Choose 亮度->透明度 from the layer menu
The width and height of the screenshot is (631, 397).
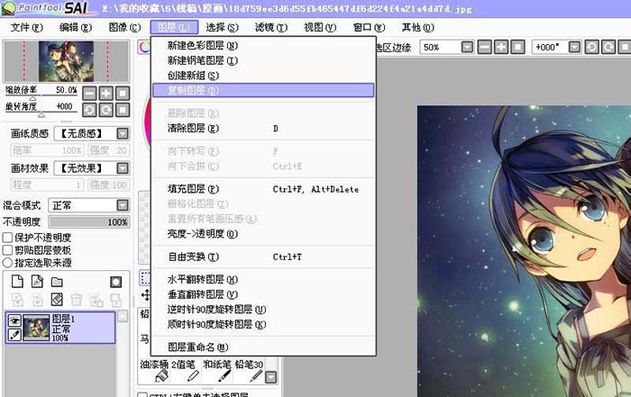(x=263, y=233)
